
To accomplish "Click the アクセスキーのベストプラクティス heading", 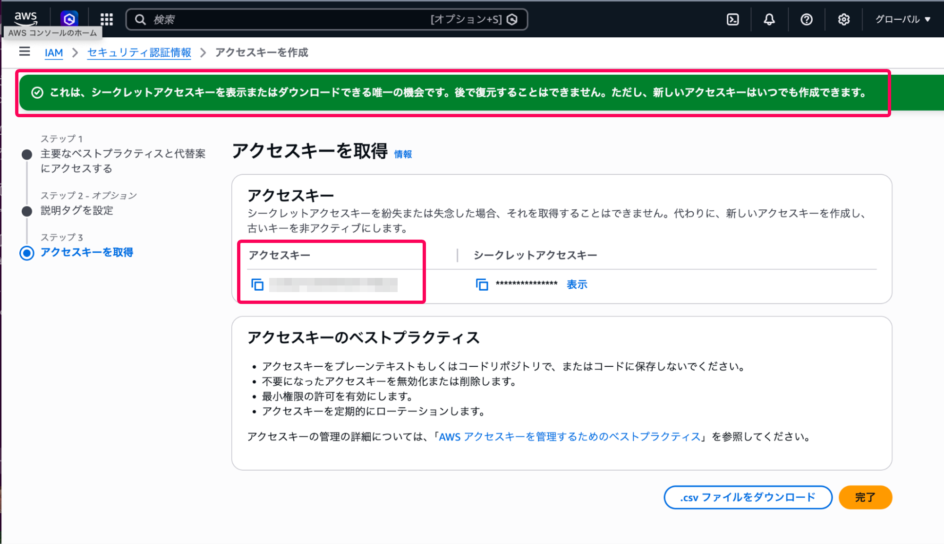I will 364,337.
